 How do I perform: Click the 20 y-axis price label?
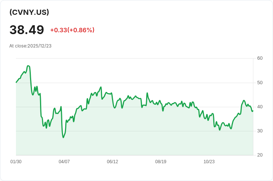(x=260, y=155)
